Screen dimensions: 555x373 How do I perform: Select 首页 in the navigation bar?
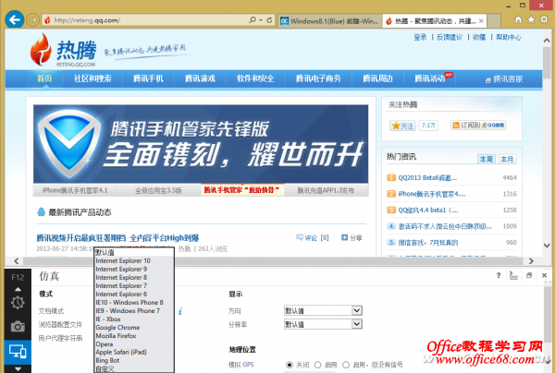(44, 78)
